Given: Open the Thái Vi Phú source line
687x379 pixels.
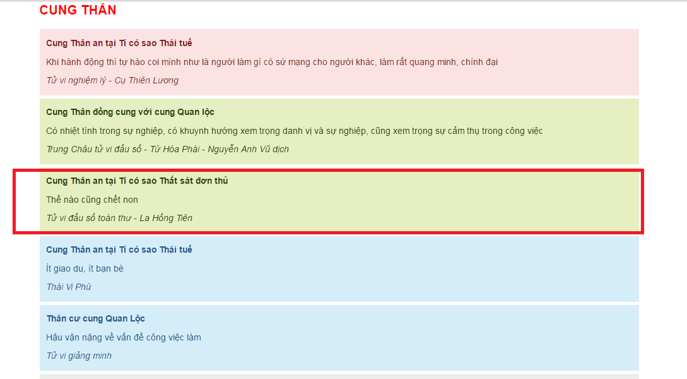Looking at the screenshot, I should click(x=68, y=287).
